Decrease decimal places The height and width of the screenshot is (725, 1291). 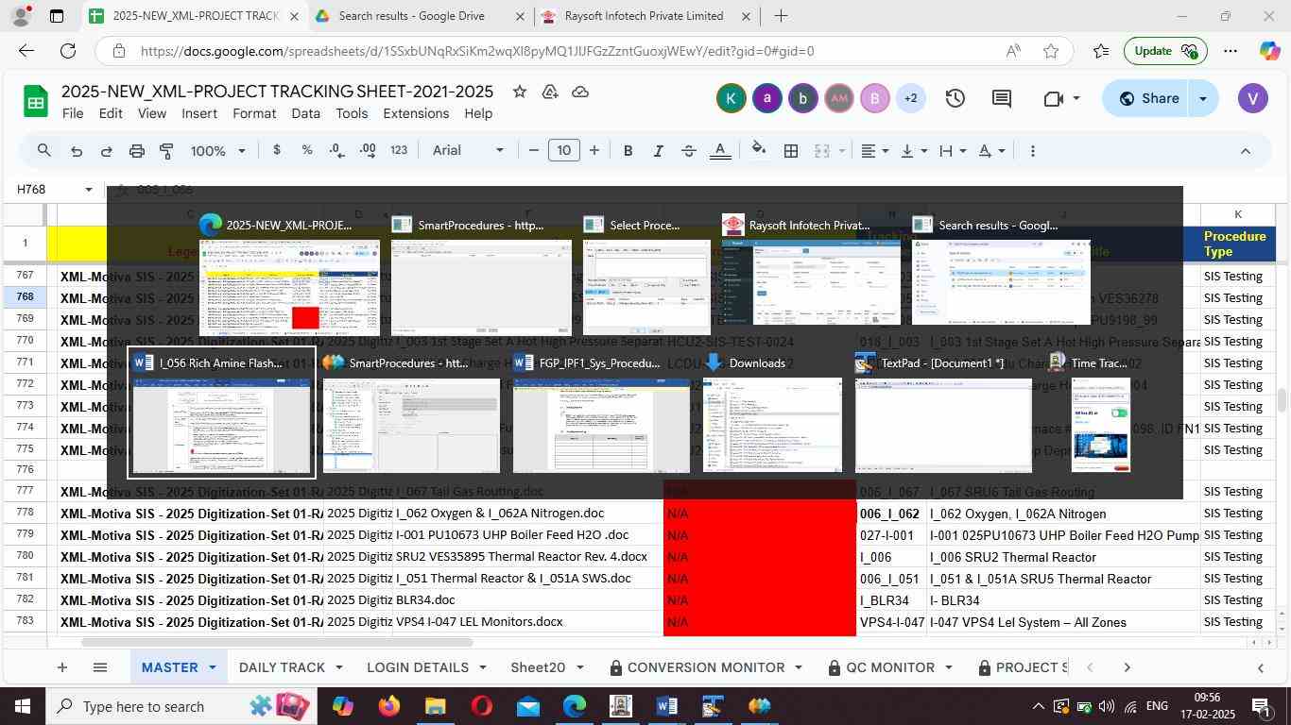tap(337, 151)
